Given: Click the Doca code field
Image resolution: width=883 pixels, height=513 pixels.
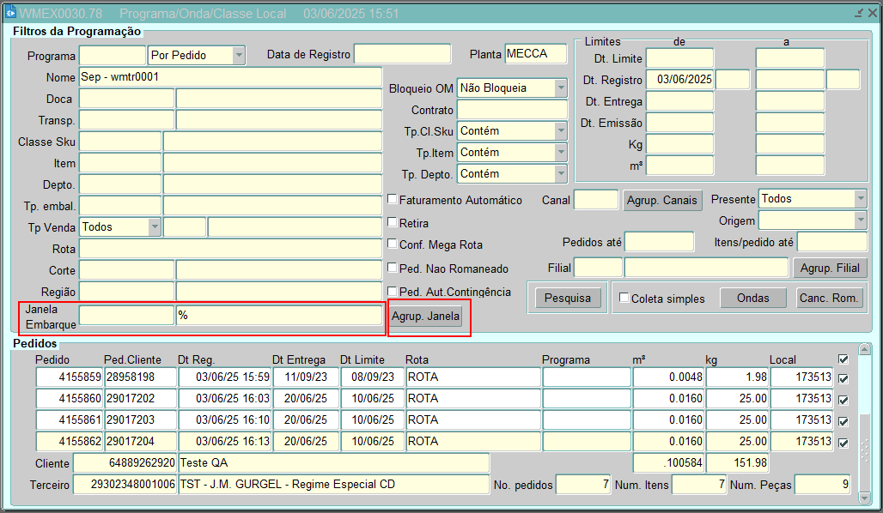Looking at the screenshot, I should (x=127, y=99).
